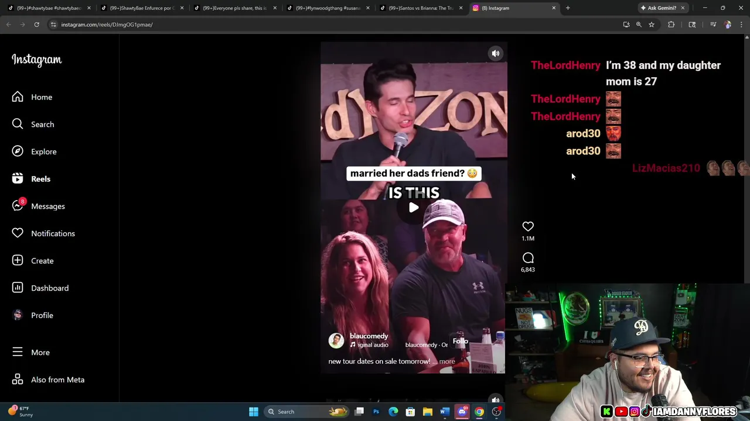Open OBS Studio from the taskbar
The height and width of the screenshot is (421, 750).
(x=496, y=412)
